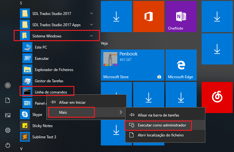Open the Pictures sidebar icon
This screenshot has width=234, height=152.
coord(8,115)
